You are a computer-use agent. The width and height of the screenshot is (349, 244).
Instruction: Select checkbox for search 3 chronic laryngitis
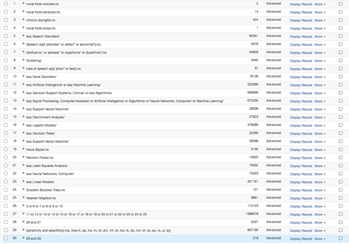(6, 20)
